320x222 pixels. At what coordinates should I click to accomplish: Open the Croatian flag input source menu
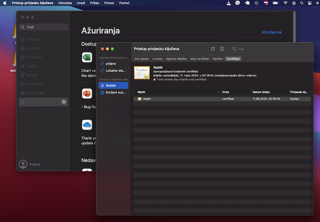click(266, 3)
